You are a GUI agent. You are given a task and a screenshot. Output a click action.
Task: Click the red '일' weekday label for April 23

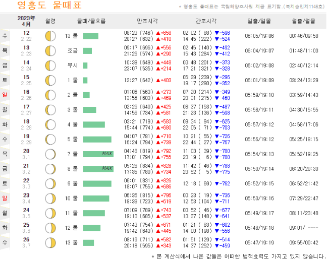pos(5,198)
